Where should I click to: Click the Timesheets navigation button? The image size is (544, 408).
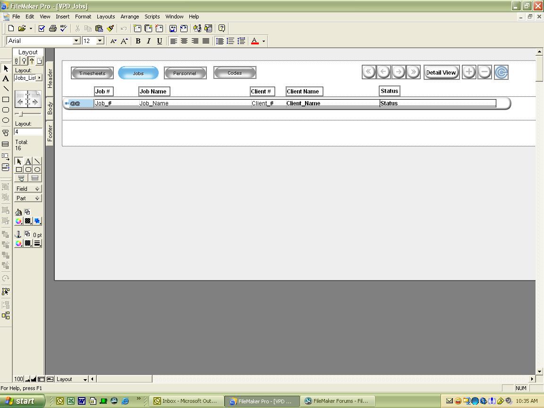click(92, 73)
